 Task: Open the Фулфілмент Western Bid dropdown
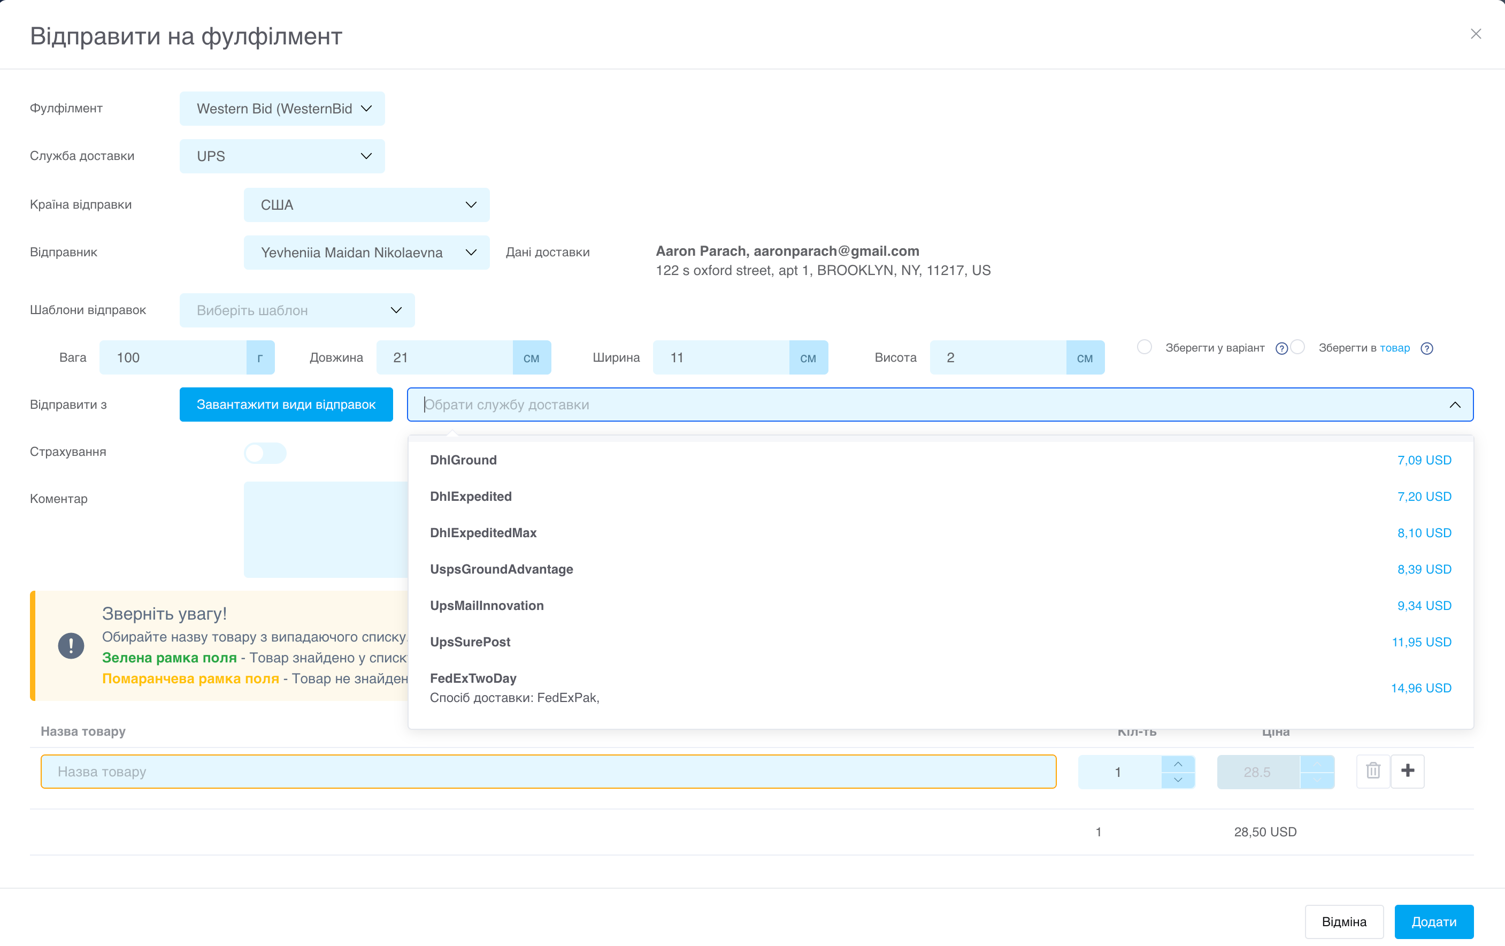[x=282, y=109]
